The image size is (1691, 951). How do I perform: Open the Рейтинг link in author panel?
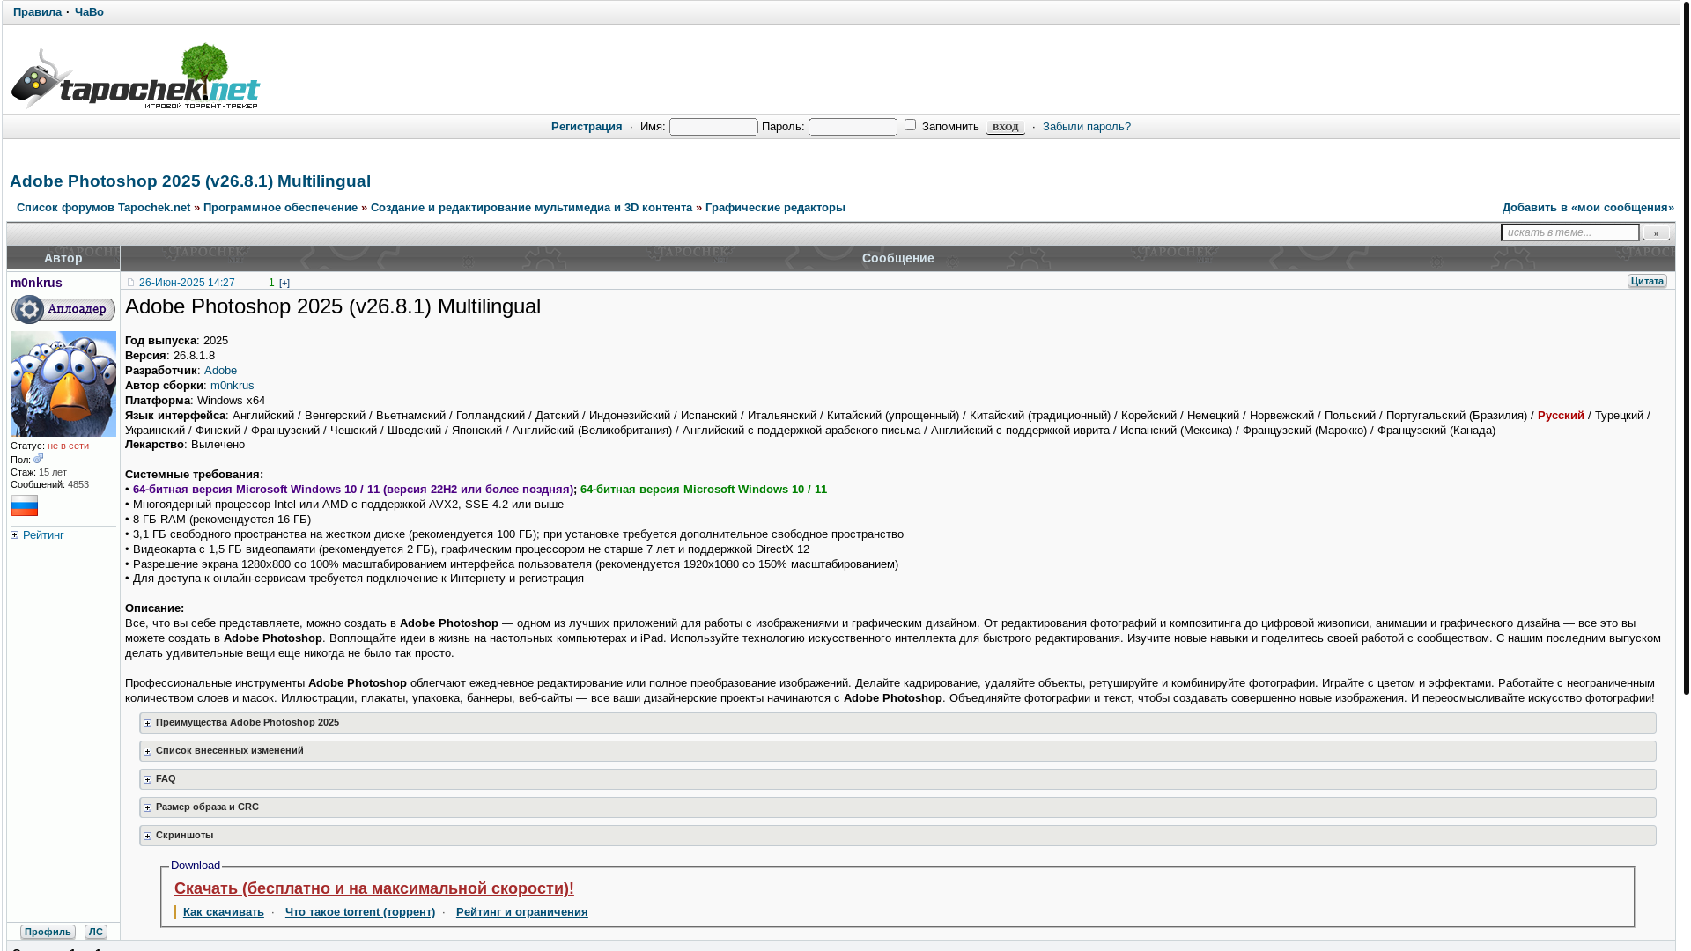pyautogui.click(x=43, y=535)
